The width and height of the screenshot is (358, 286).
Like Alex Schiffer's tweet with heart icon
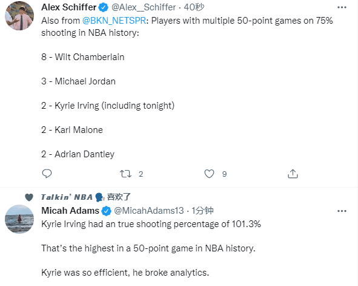(x=209, y=174)
